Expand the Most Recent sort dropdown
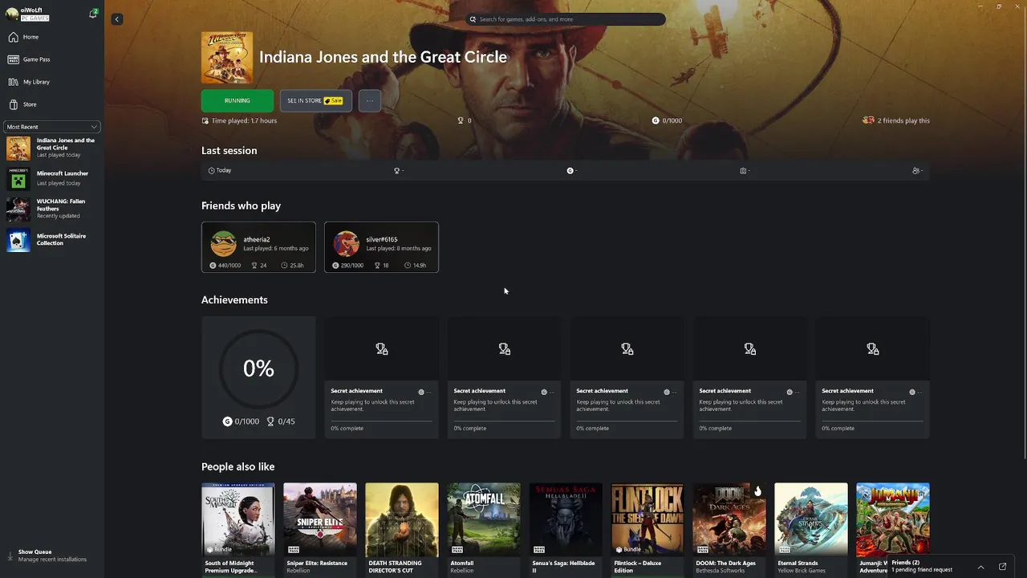1027x578 pixels. click(52, 127)
